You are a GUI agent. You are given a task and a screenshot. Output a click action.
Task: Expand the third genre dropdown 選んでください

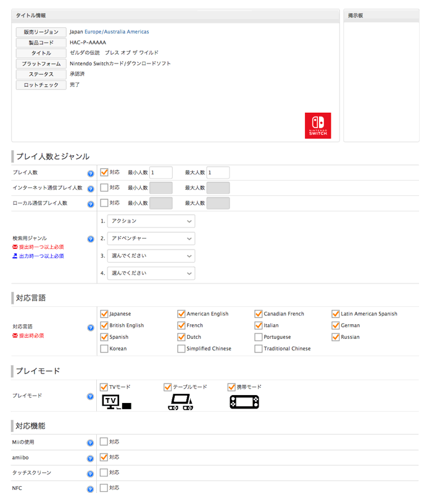151,255
